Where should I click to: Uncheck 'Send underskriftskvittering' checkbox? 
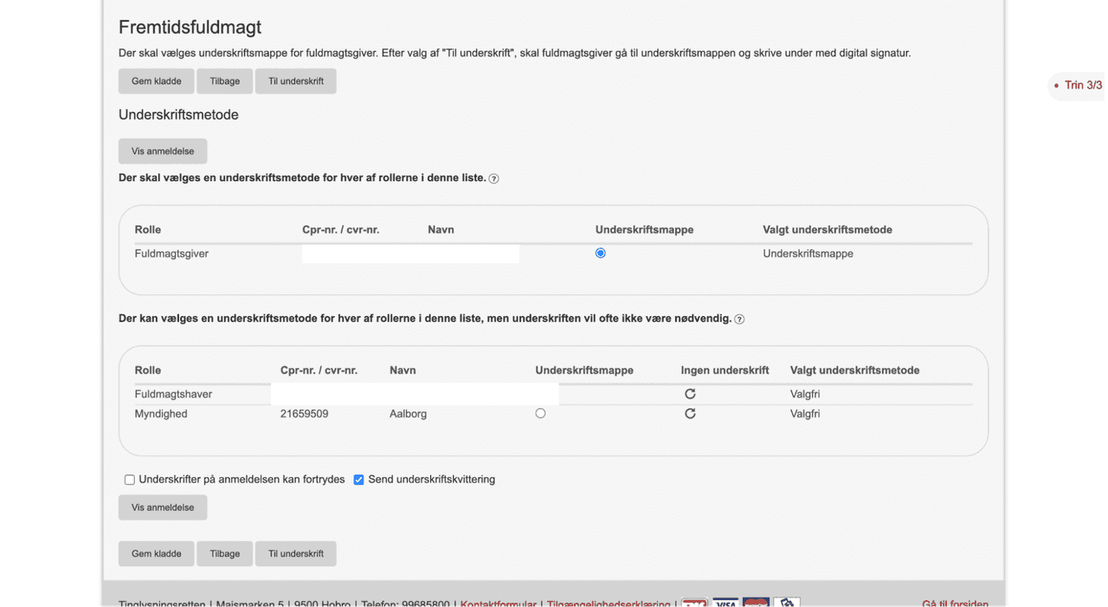click(358, 480)
